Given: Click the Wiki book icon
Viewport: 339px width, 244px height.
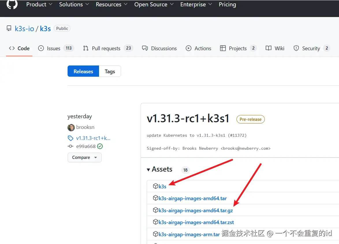Looking at the screenshot, I should pos(269,48).
